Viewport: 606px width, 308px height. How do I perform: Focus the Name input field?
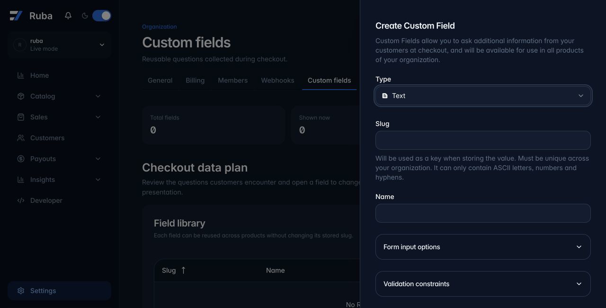[x=483, y=213]
